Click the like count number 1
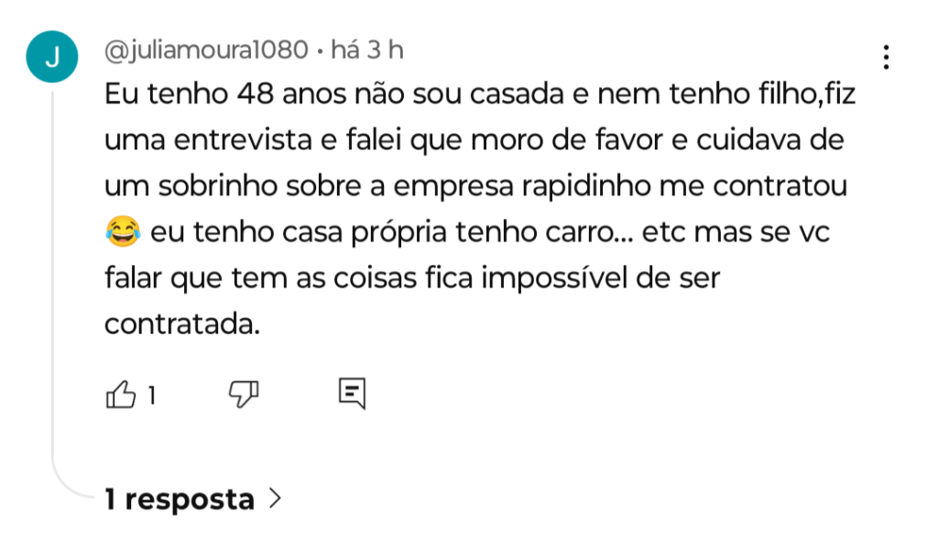 pyautogui.click(x=152, y=395)
